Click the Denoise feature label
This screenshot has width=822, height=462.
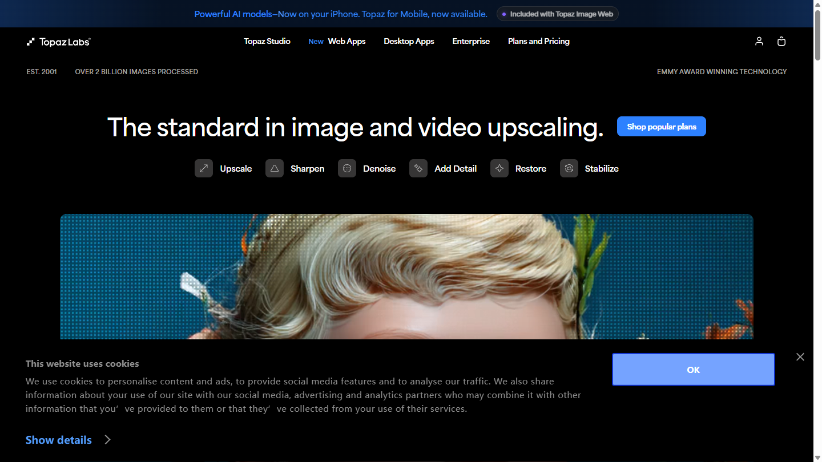coord(380,168)
